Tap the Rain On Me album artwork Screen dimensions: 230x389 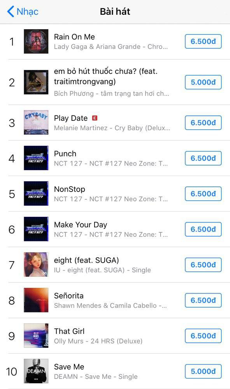pyautogui.click(x=36, y=42)
